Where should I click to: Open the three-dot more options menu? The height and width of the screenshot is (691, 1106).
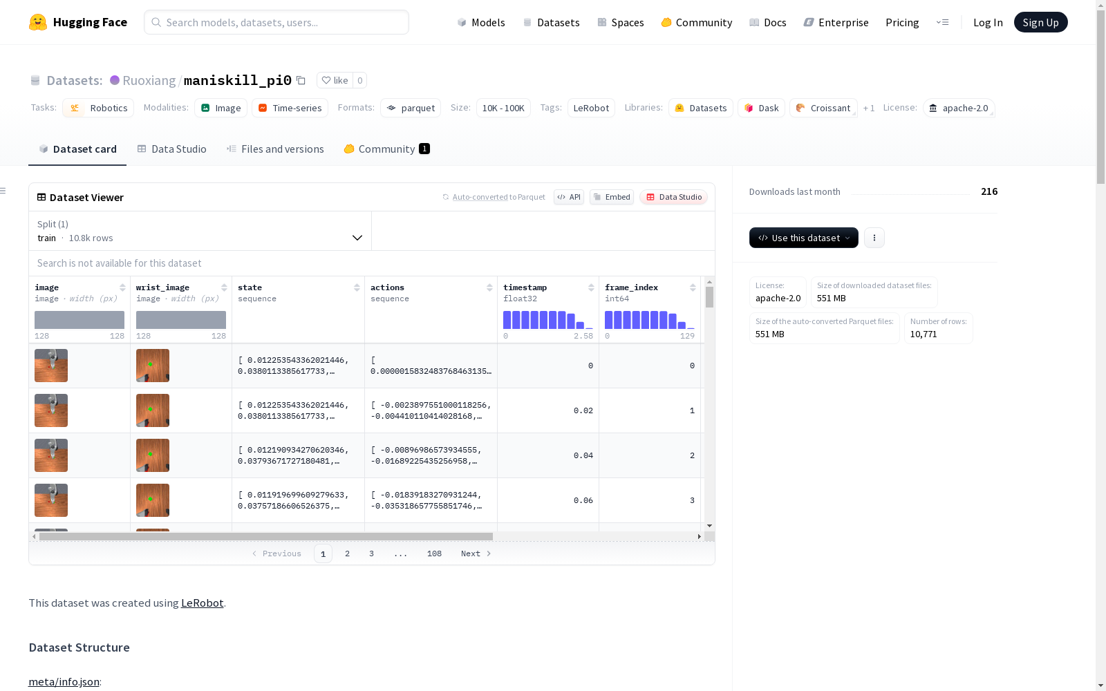874,238
